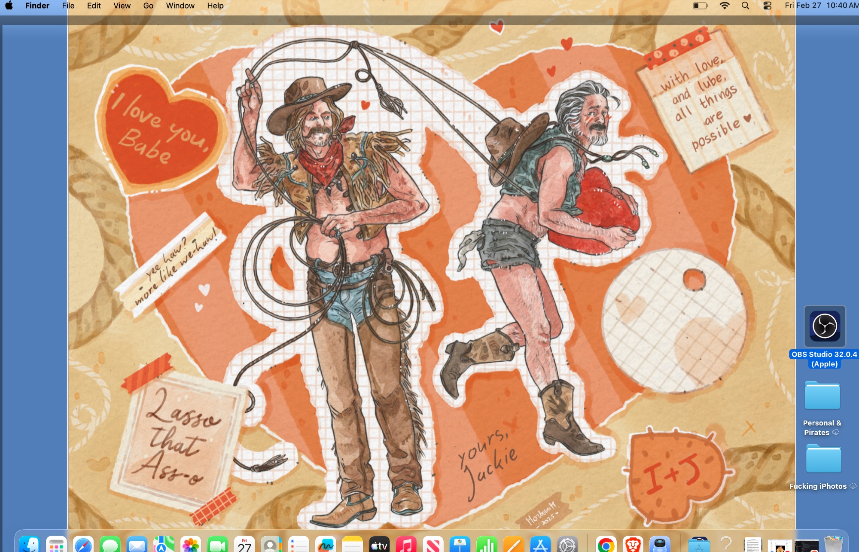Select the Personal & Pirates folder

(x=822, y=396)
